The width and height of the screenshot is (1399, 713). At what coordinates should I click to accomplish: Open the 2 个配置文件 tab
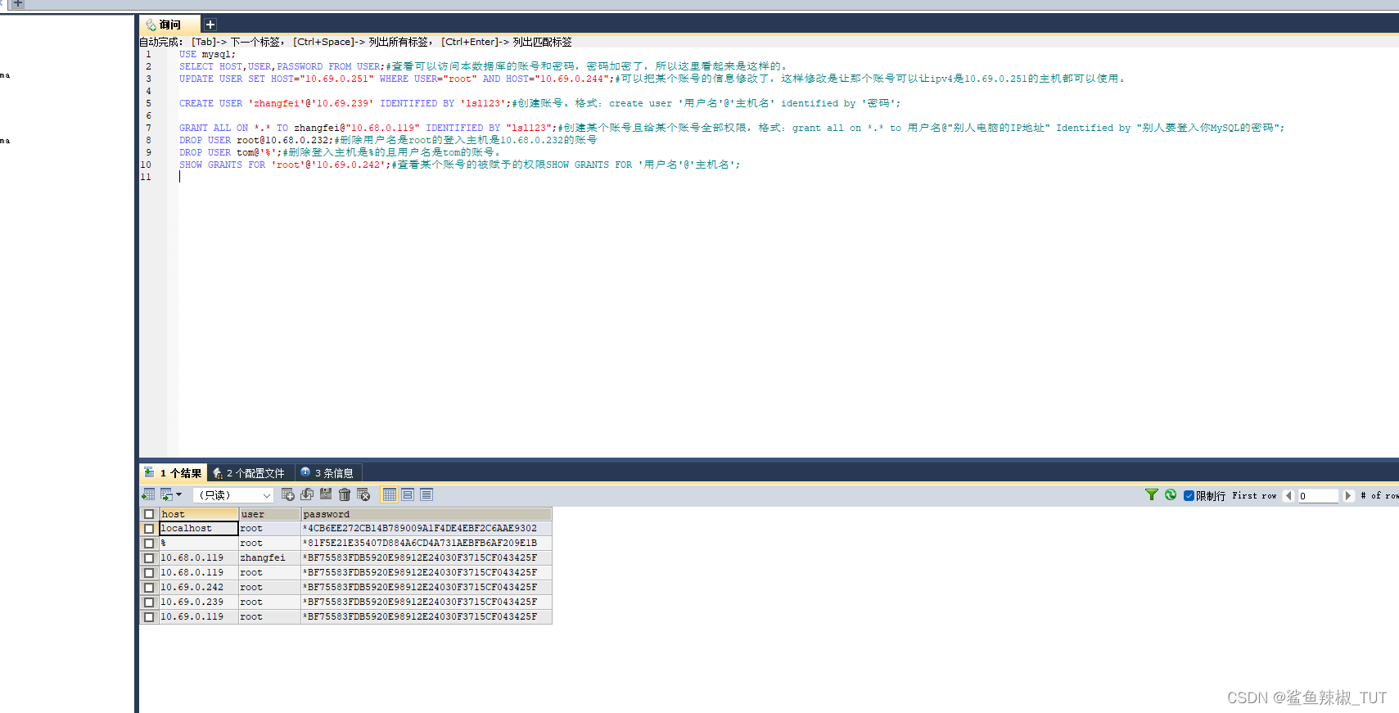(250, 473)
